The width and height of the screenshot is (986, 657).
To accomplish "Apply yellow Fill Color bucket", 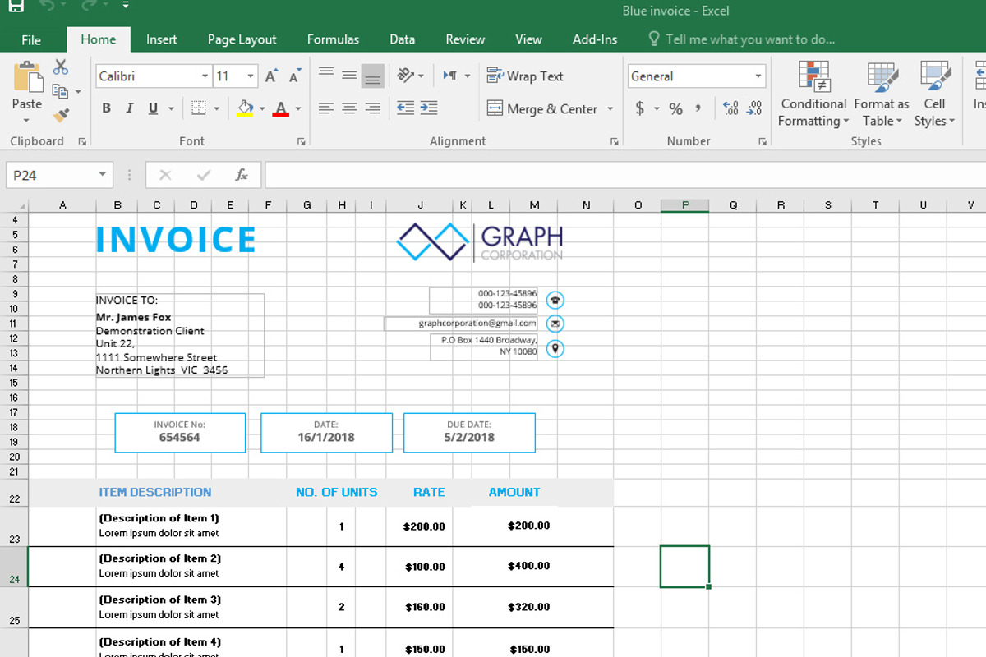I will pos(245,108).
